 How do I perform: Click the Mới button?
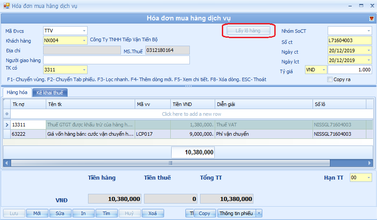37,213
